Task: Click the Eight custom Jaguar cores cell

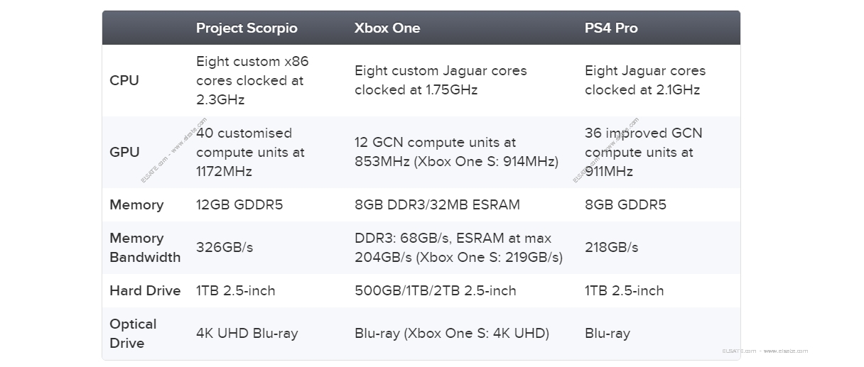Action: (441, 80)
